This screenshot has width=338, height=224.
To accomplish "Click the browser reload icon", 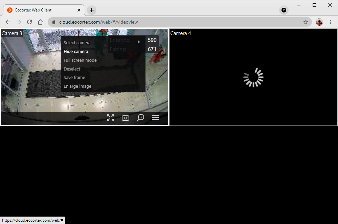I will pyautogui.click(x=29, y=22).
